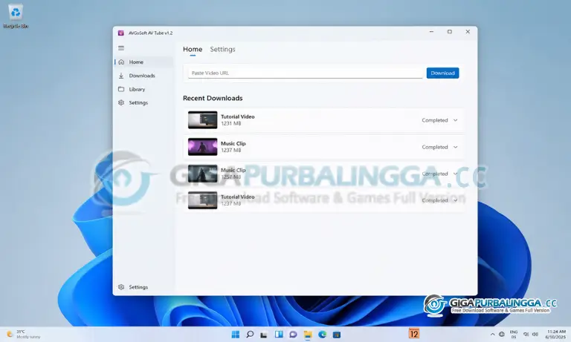The height and width of the screenshot is (342, 571).
Task: Click Completed status on Tutorial Video 1231 MB
Action: click(x=434, y=120)
